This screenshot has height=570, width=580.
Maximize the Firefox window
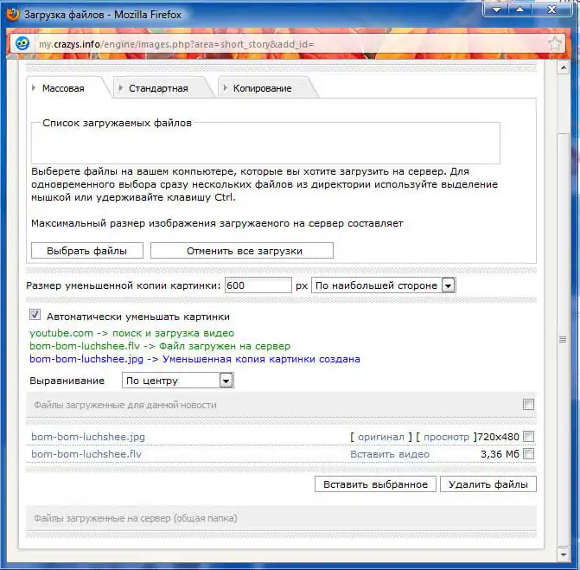[x=520, y=9]
